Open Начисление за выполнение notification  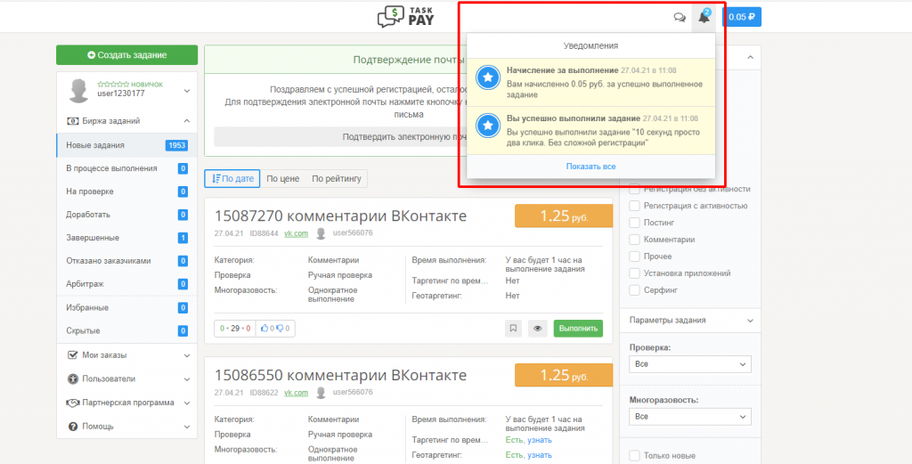pos(591,82)
